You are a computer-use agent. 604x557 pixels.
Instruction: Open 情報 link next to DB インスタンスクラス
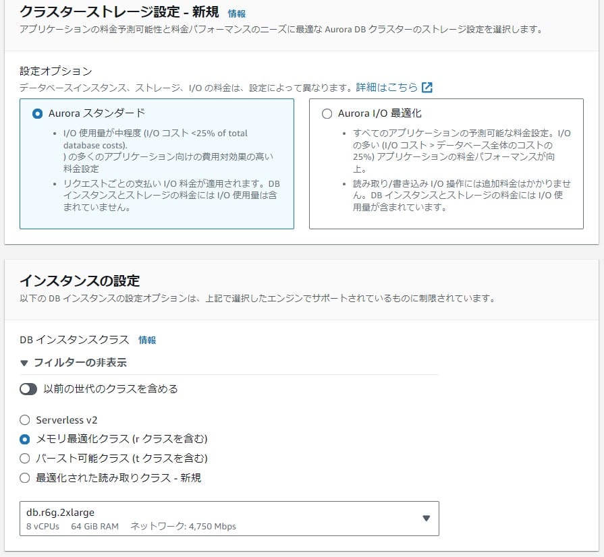pyautogui.click(x=147, y=340)
